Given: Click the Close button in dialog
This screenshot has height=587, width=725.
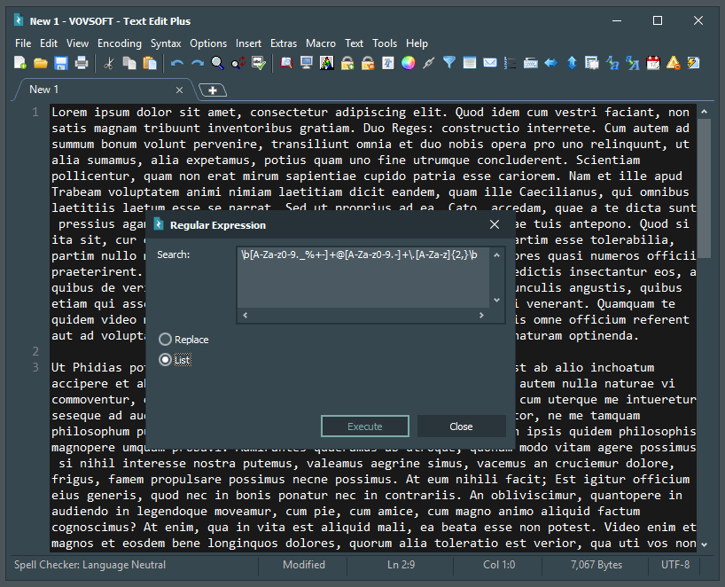Looking at the screenshot, I should pyautogui.click(x=461, y=427).
